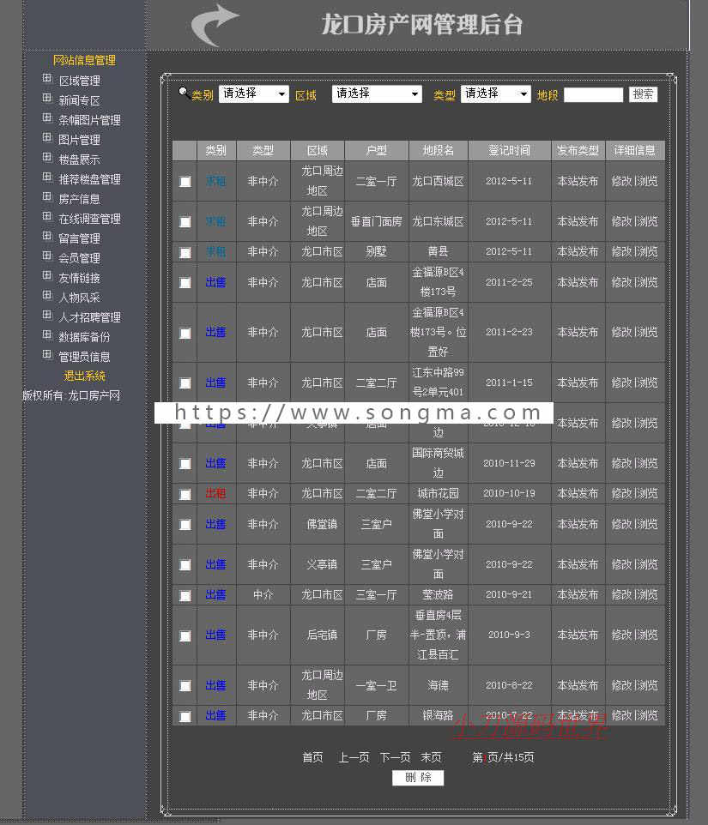Expand the 留言管理 plus icon
Viewport: 708px width, 825px height.
[x=47, y=236]
